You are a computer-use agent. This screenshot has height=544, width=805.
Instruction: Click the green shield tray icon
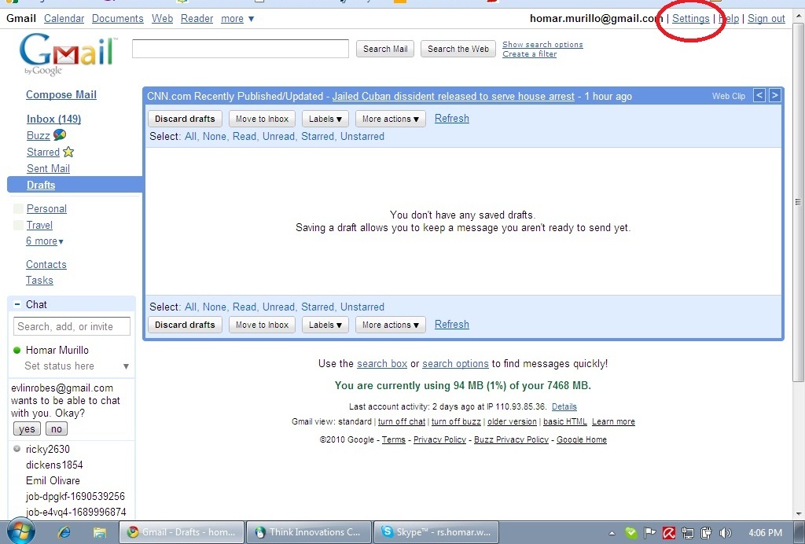[x=631, y=533]
